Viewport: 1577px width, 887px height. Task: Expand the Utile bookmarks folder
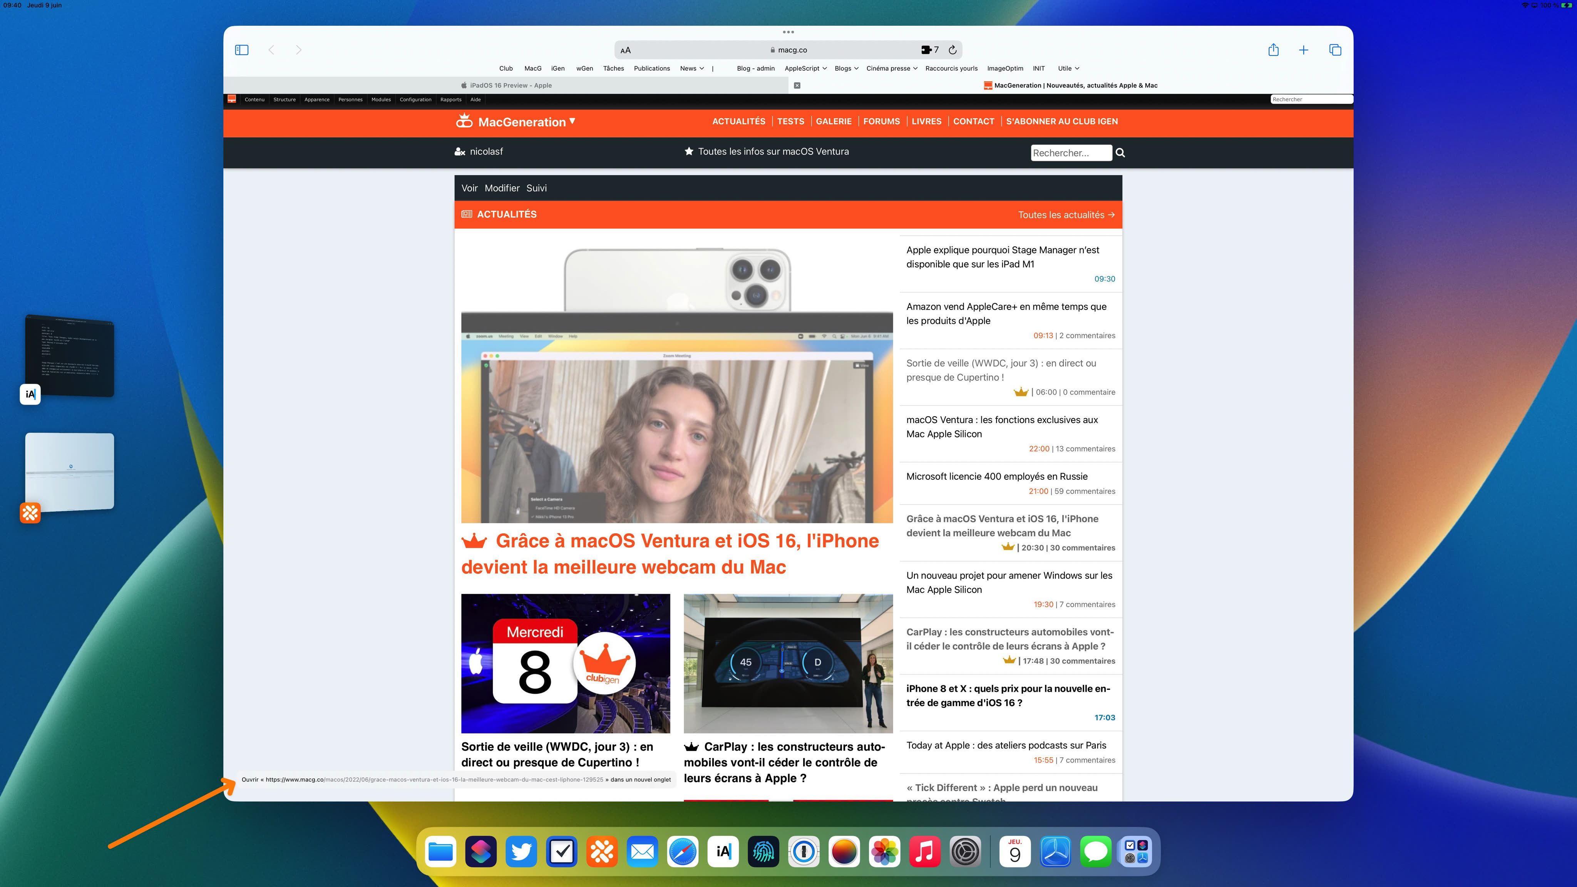tap(1068, 69)
